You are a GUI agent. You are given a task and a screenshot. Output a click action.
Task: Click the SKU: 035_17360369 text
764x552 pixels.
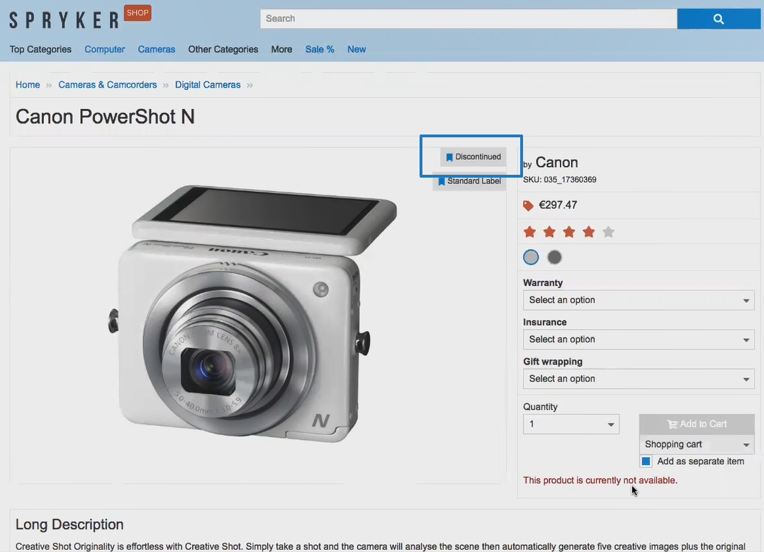coord(560,180)
